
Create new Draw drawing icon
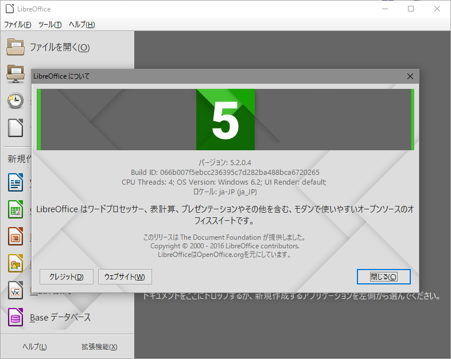point(15,263)
